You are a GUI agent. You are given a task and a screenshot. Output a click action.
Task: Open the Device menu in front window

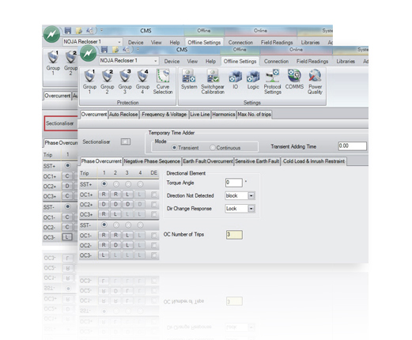pos(172,61)
